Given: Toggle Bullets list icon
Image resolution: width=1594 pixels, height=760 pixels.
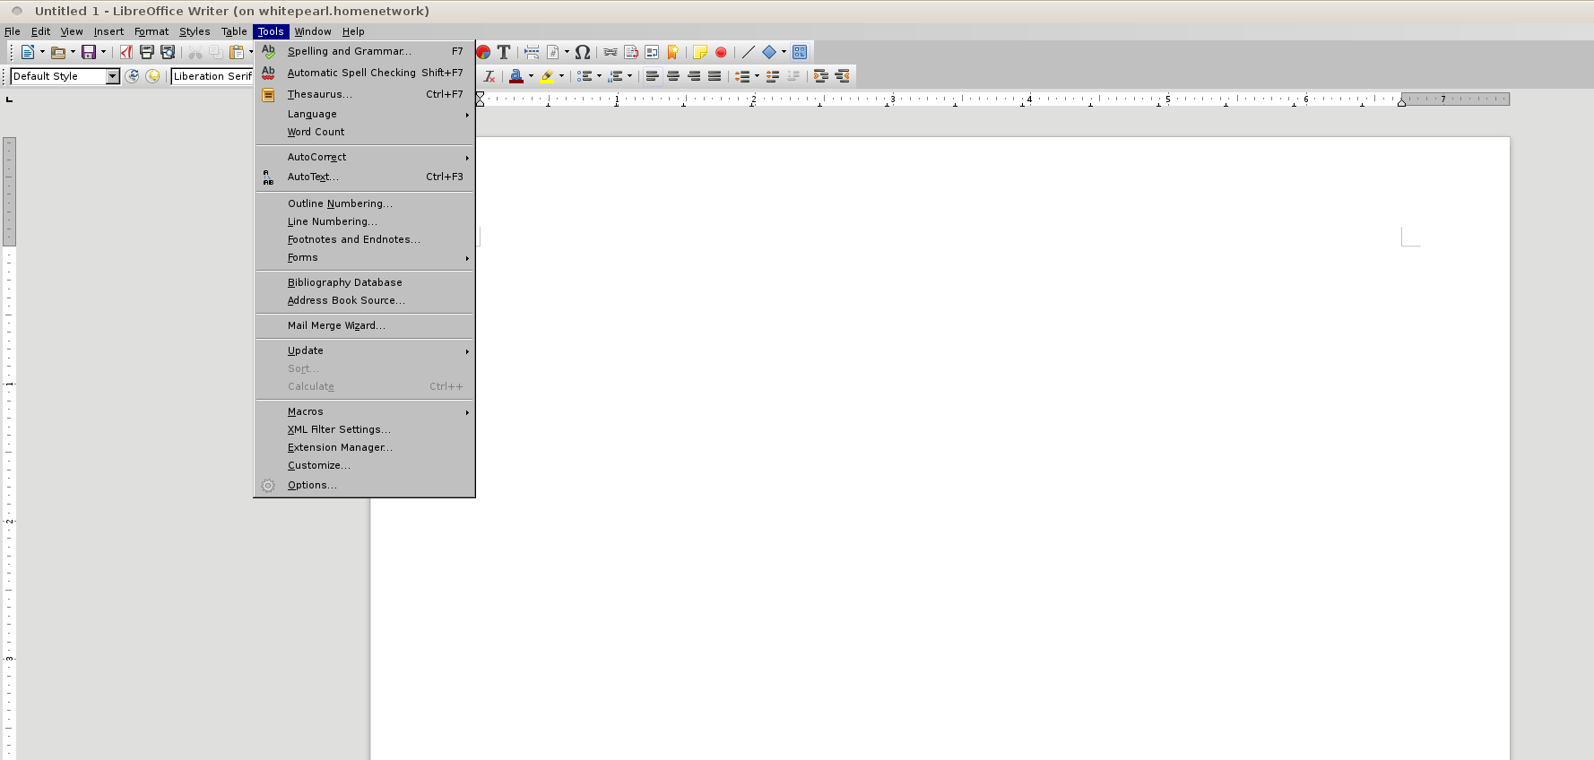Looking at the screenshot, I should pyautogui.click(x=585, y=76).
